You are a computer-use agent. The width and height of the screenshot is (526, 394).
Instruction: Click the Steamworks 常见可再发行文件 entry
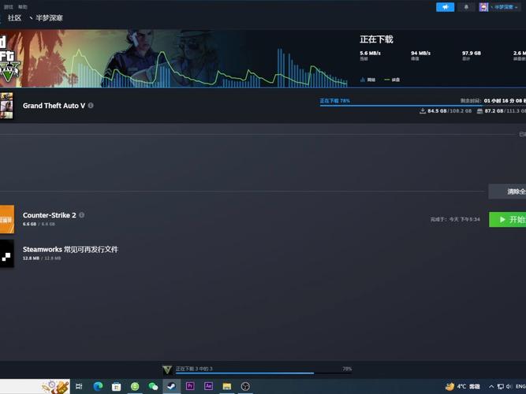70,250
